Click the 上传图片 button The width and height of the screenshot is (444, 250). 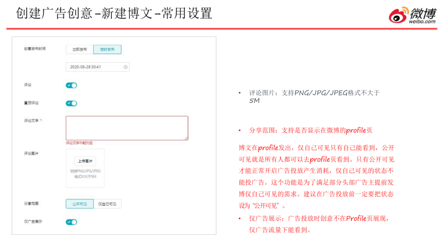85,161
